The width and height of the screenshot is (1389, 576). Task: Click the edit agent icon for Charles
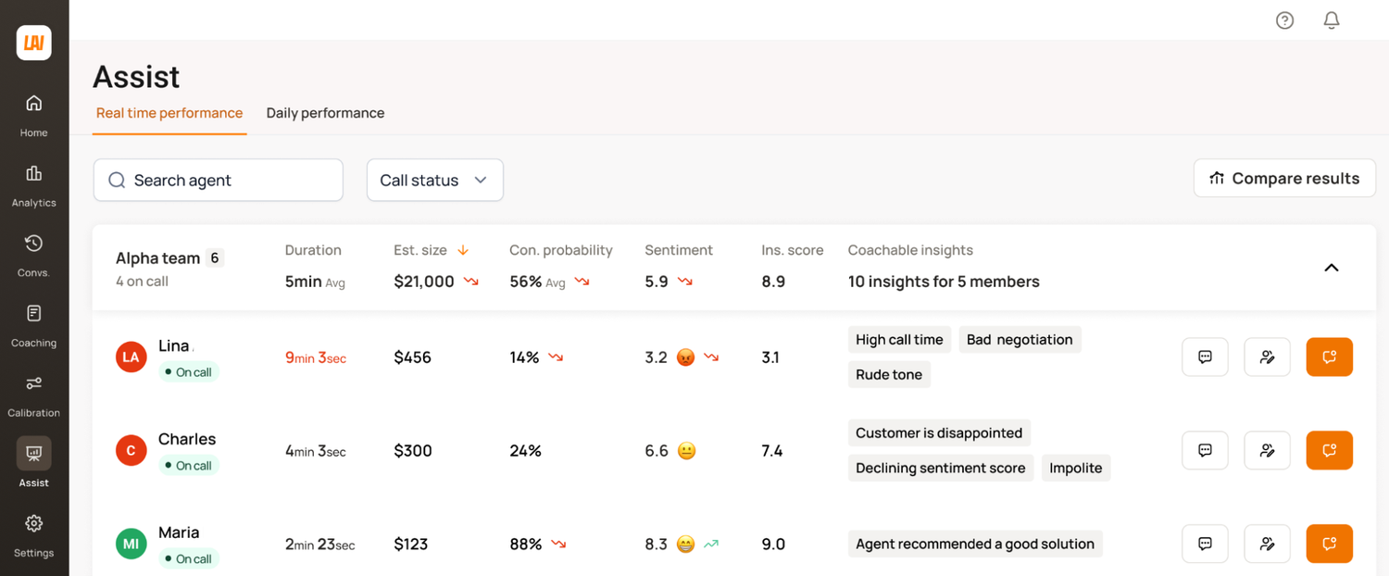(1267, 451)
